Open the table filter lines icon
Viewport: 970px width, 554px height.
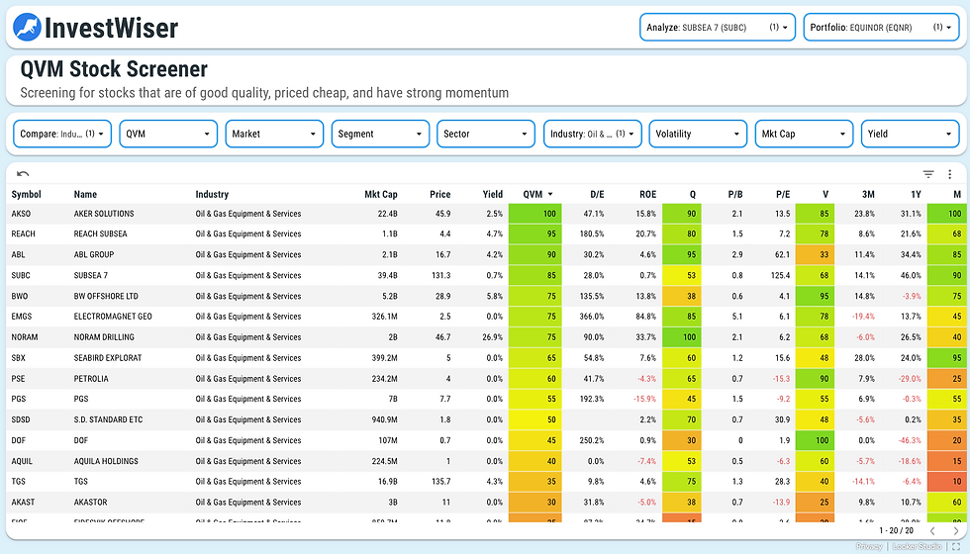(x=928, y=174)
